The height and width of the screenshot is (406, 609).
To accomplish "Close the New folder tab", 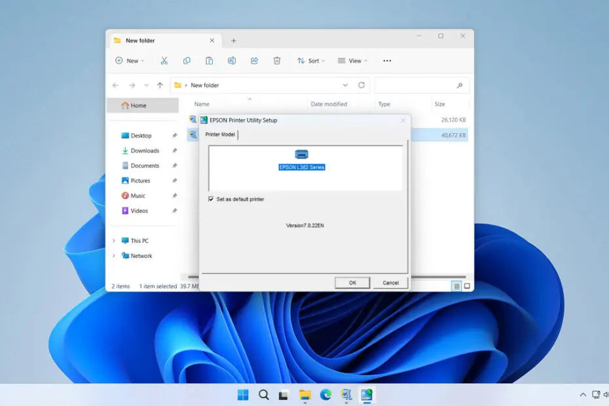I will click(x=212, y=41).
